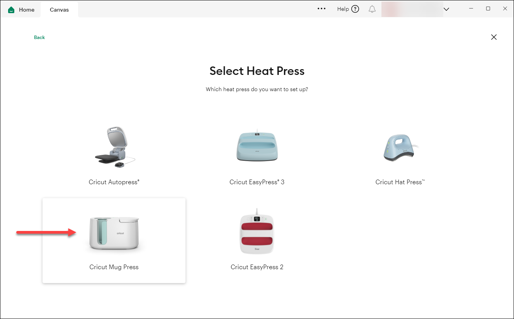Click the Help text next to the question mark

click(342, 8)
